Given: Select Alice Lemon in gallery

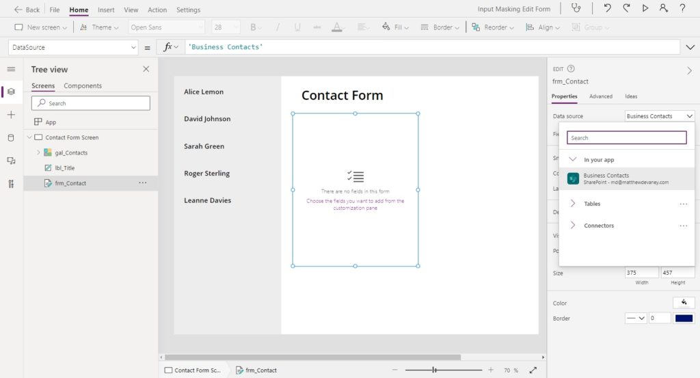Looking at the screenshot, I should [x=204, y=92].
